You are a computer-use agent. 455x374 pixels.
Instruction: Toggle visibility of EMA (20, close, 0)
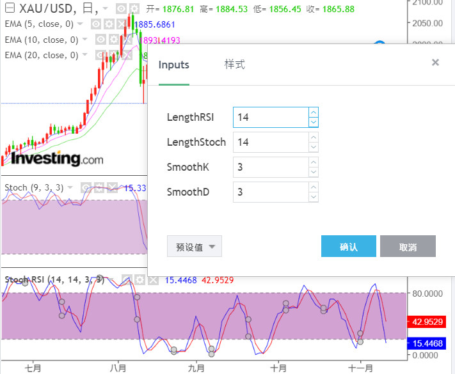[x=100, y=55]
